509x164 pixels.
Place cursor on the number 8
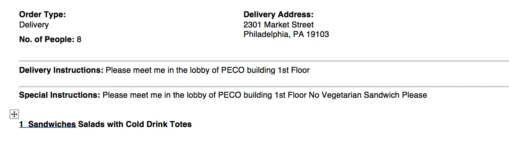click(x=79, y=40)
